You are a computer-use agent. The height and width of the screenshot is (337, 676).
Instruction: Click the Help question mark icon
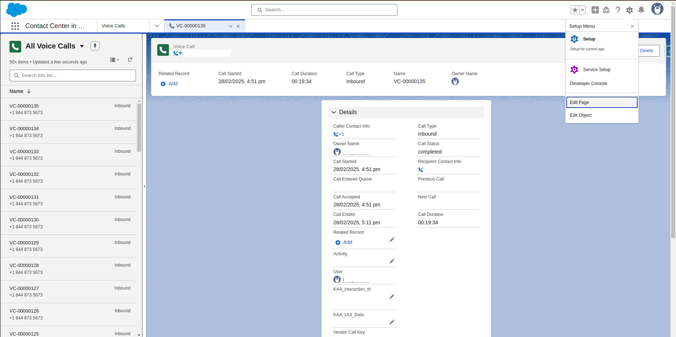click(618, 10)
